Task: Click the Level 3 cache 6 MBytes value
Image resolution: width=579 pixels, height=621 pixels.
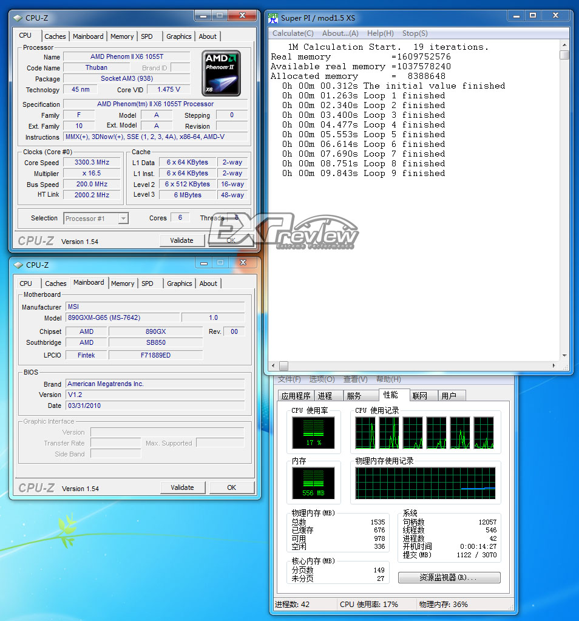Action: click(188, 195)
